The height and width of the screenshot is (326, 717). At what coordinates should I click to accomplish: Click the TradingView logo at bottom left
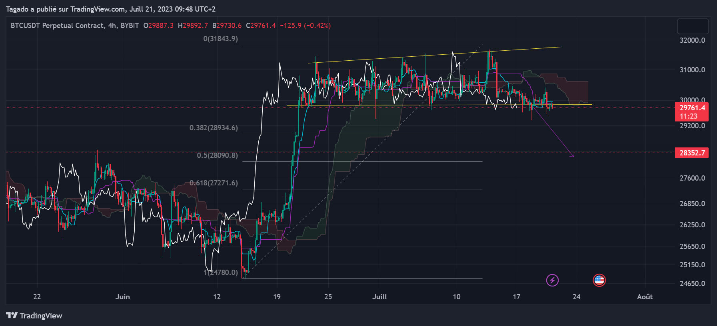click(x=34, y=316)
